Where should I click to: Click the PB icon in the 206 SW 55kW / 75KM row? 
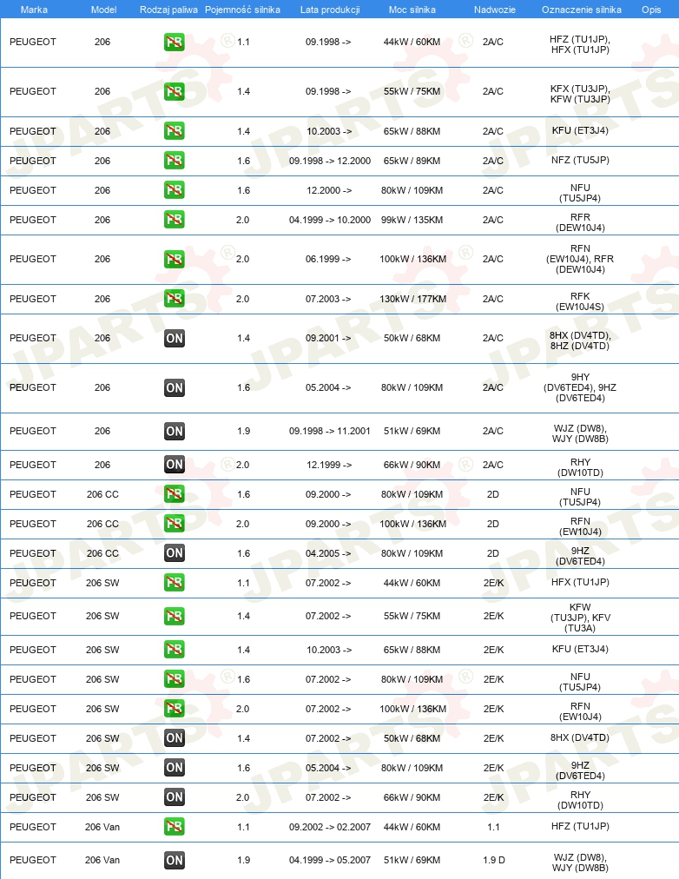[x=175, y=616]
